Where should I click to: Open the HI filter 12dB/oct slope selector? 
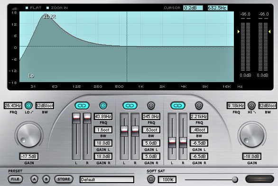coord(268,106)
